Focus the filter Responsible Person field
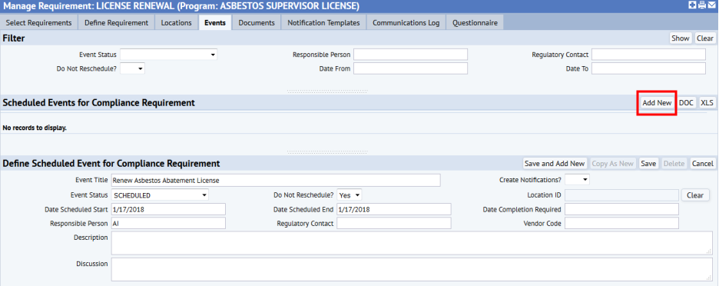This screenshot has height=286, width=719. [x=410, y=55]
